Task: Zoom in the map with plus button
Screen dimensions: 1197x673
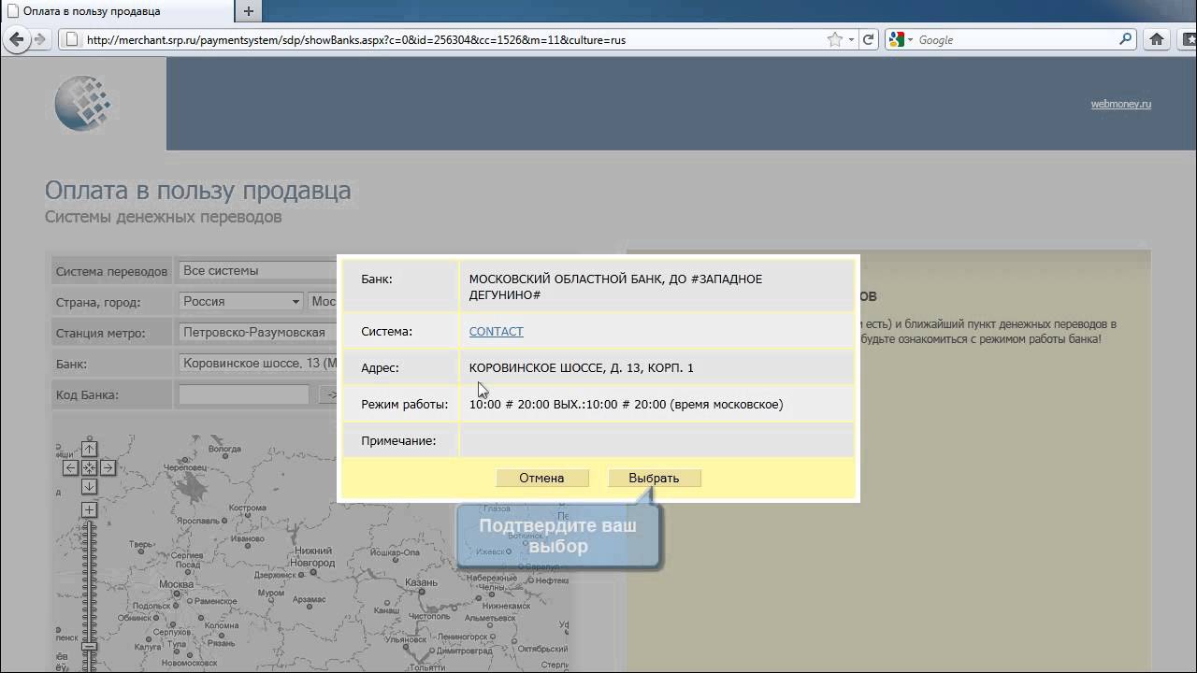Action: pos(89,509)
